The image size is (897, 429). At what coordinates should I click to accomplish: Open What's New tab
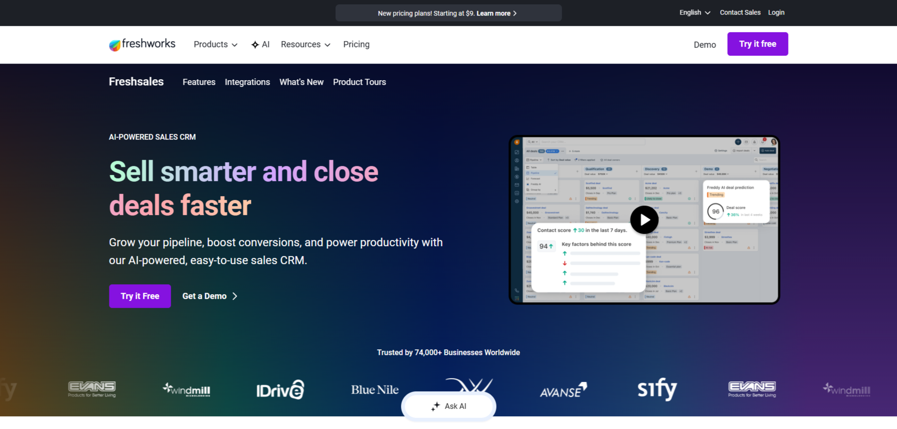pos(301,82)
